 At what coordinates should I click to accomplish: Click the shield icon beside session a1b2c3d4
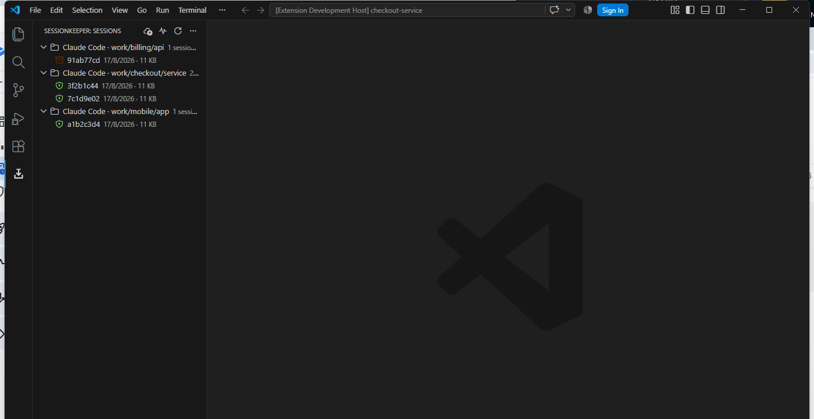tap(59, 124)
